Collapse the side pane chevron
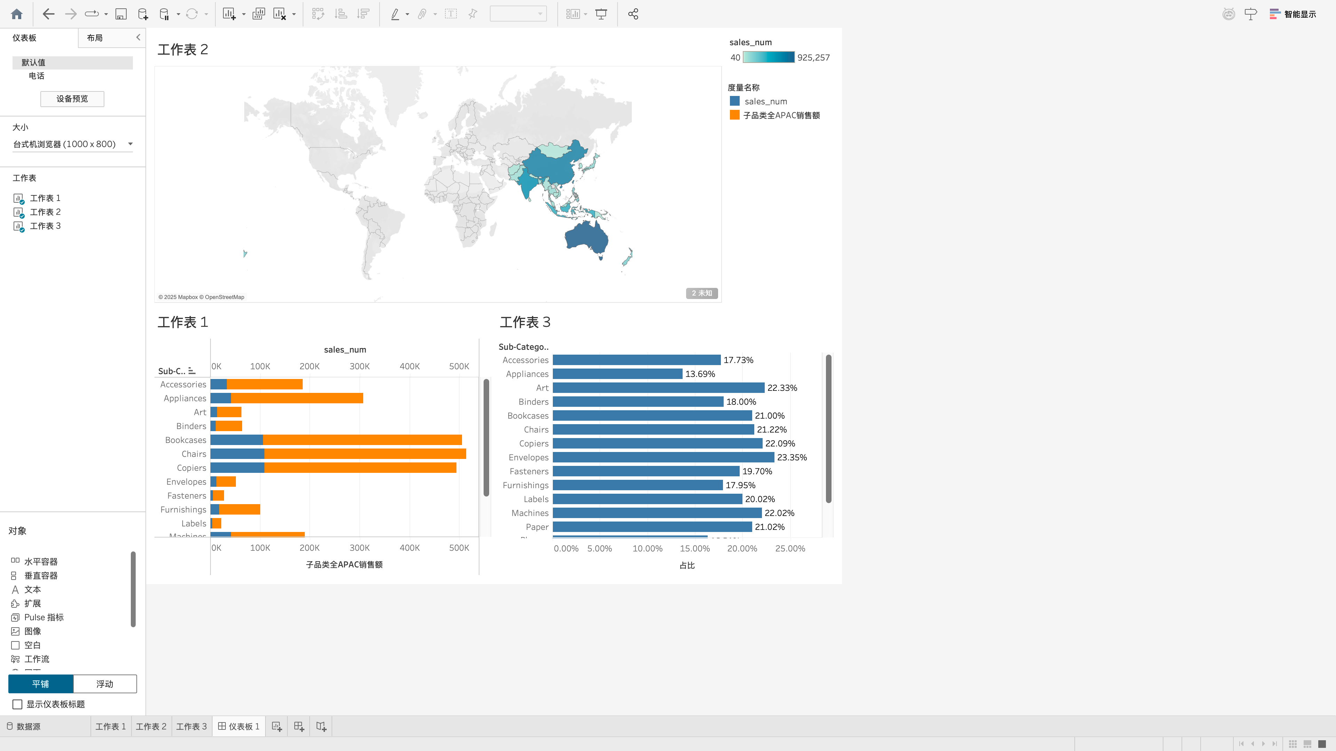The image size is (1336, 751). [138, 37]
